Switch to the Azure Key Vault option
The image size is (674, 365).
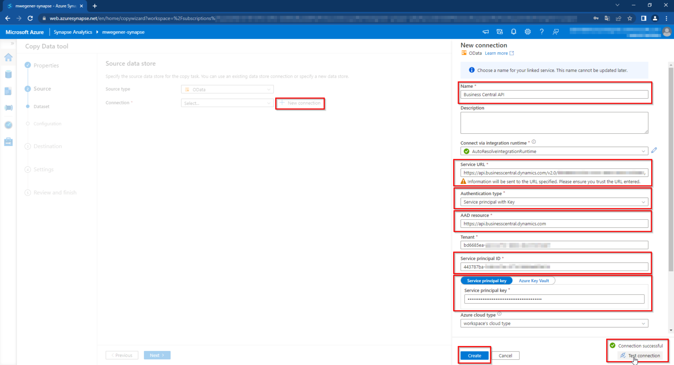click(x=534, y=280)
